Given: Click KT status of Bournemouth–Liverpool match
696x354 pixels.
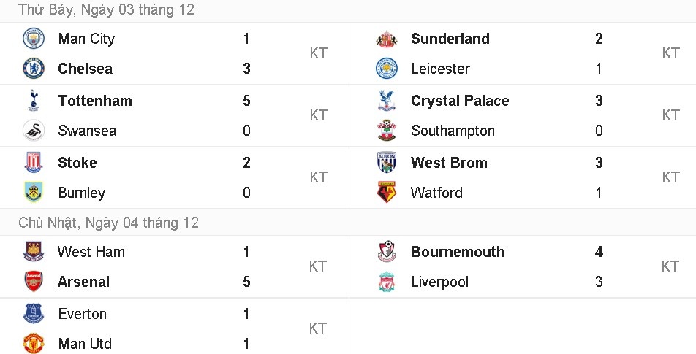Looking at the screenshot, I should coord(670,266).
